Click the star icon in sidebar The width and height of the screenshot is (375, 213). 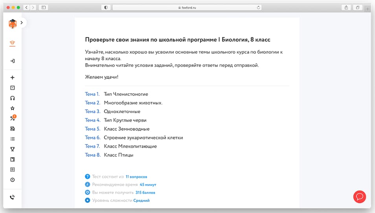(x=12, y=108)
